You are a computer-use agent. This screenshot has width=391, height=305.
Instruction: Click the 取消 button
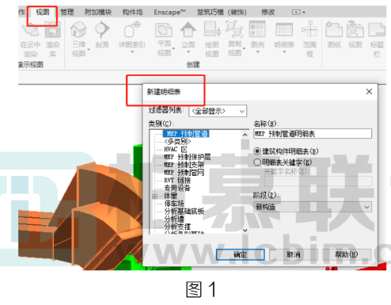tap(294, 254)
